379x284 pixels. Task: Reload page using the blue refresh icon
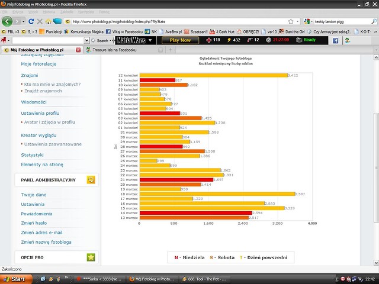(x=31, y=21)
